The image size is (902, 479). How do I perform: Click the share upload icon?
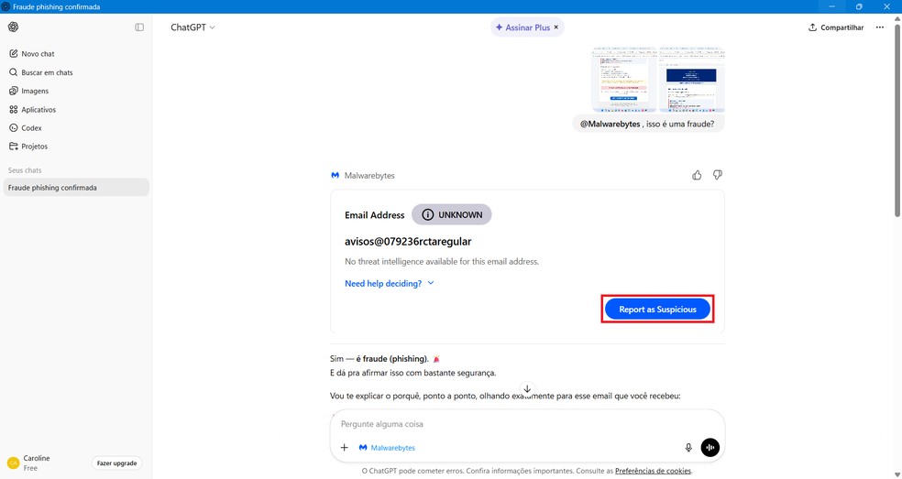812,27
